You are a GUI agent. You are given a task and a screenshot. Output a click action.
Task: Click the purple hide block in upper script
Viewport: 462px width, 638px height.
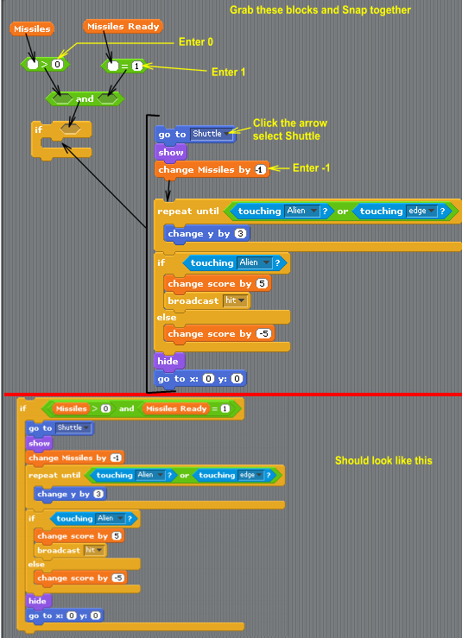click(x=169, y=362)
